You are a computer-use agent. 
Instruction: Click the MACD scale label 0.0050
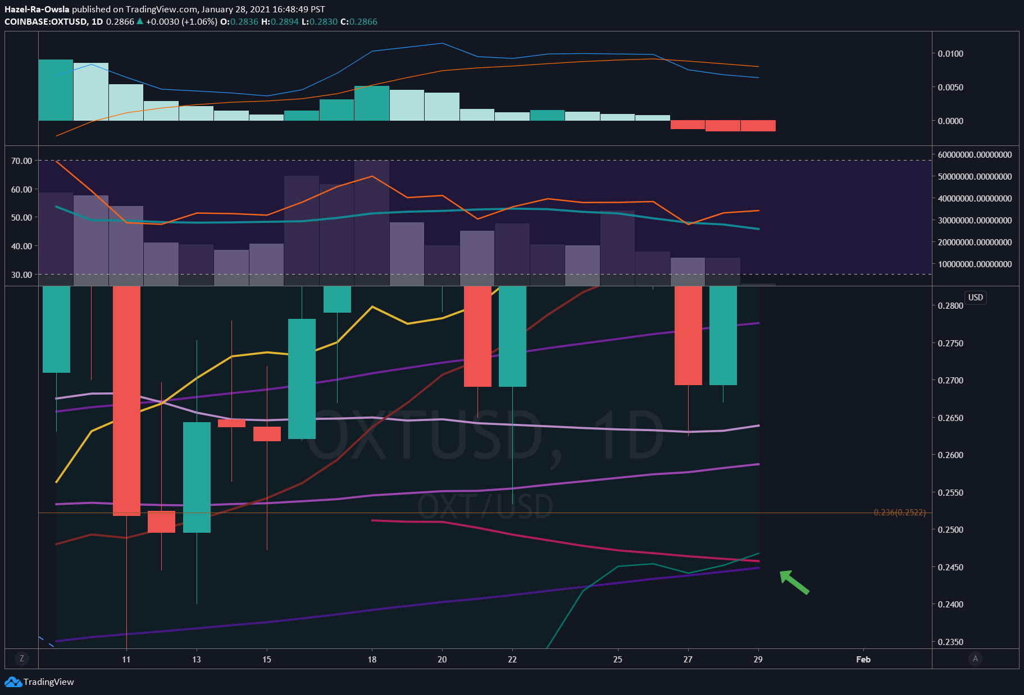[950, 87]
